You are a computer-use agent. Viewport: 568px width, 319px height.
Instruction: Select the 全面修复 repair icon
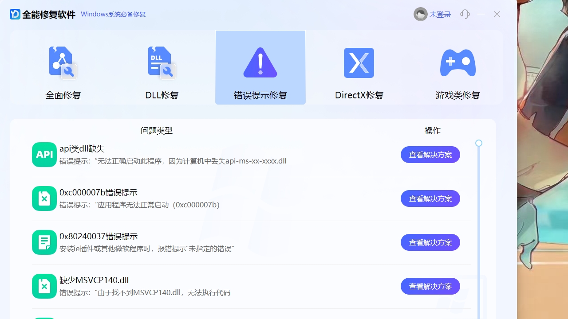[x=63, y=62]
